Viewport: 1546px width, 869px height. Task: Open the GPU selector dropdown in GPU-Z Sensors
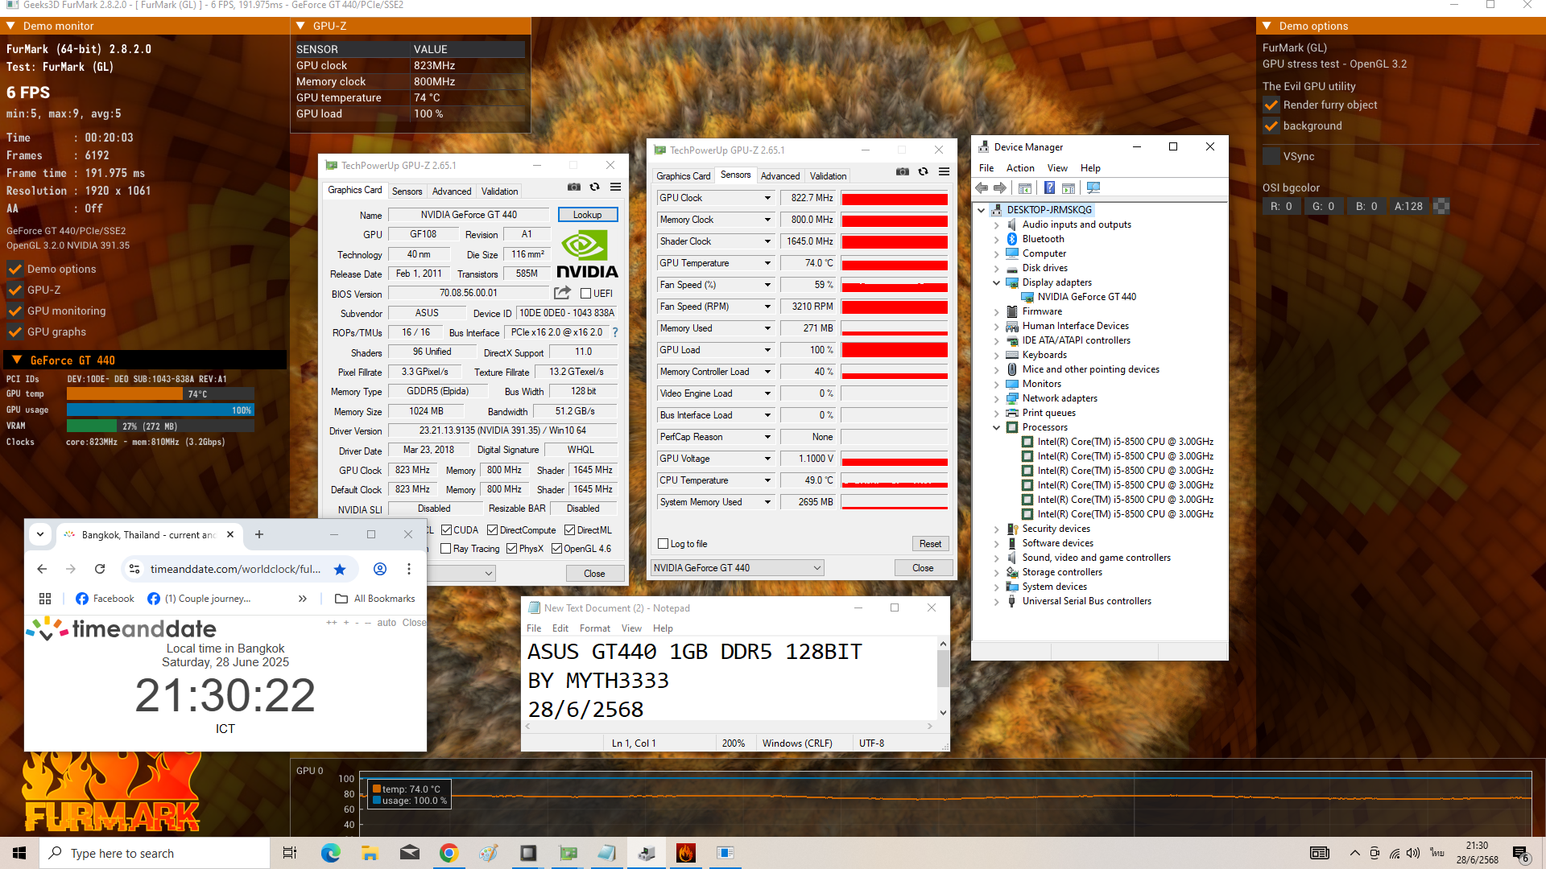click(737, 568)
